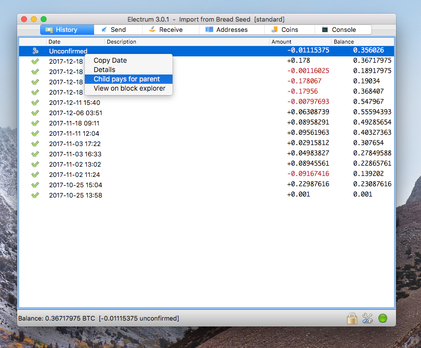Select the 2017-11-02 11:24 date
Viewport: 421px width, 348px height.
(74, 174)
